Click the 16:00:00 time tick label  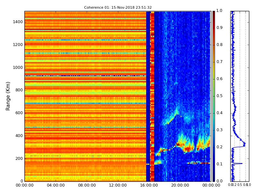[x=149, y=186]
